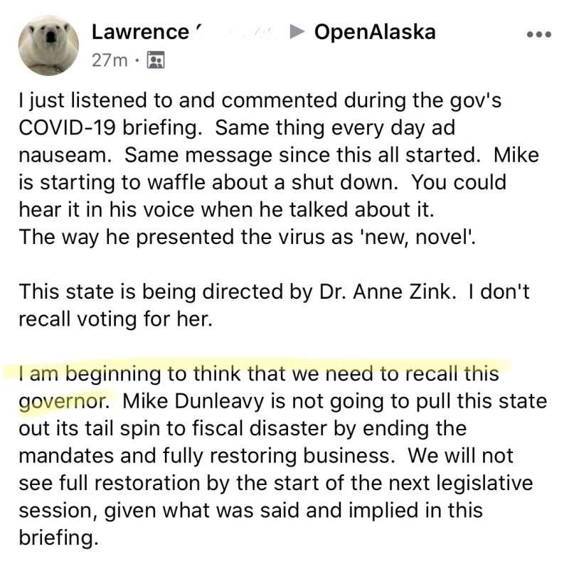Screen dimensions: 569x564
Task: Click the final word 'briefing.' of post
Action: pyautogui.click(x=58, y=538)
